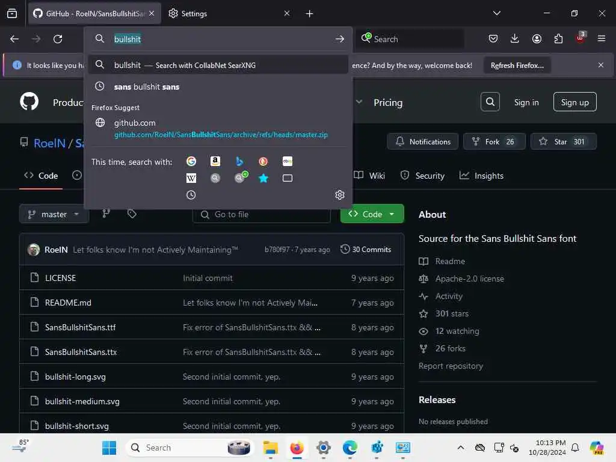This screenshot has width=616, height=462.
Task: Open the Security repository tab
Action: click(423, 176)
